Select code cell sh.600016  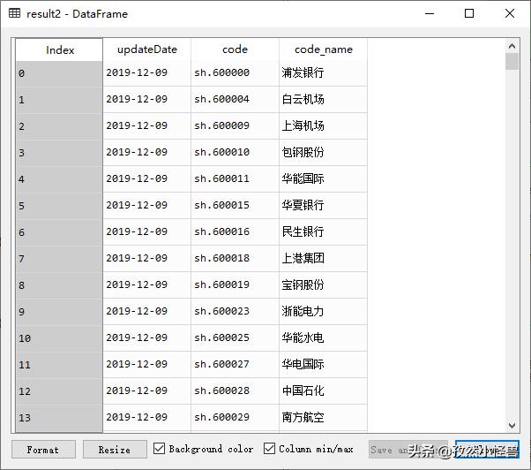tap(235, 231)
